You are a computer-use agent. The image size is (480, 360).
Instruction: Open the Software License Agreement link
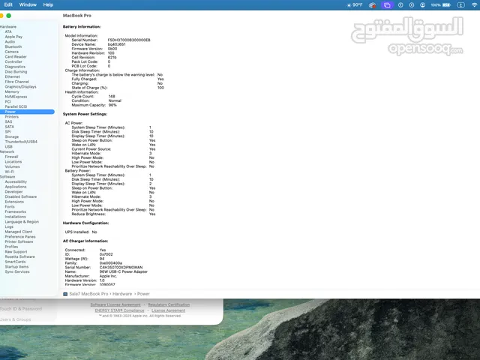click(115, 304)
